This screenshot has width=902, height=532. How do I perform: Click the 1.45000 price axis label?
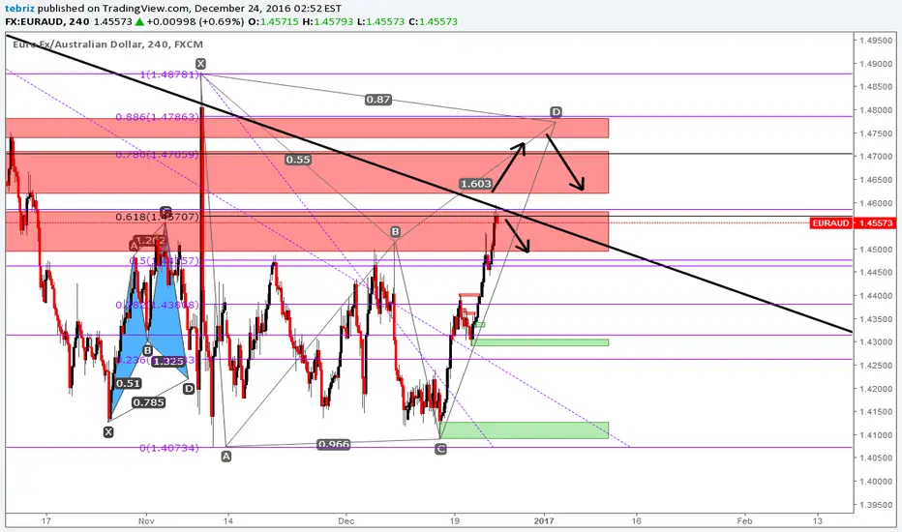[x=876, y=250]
